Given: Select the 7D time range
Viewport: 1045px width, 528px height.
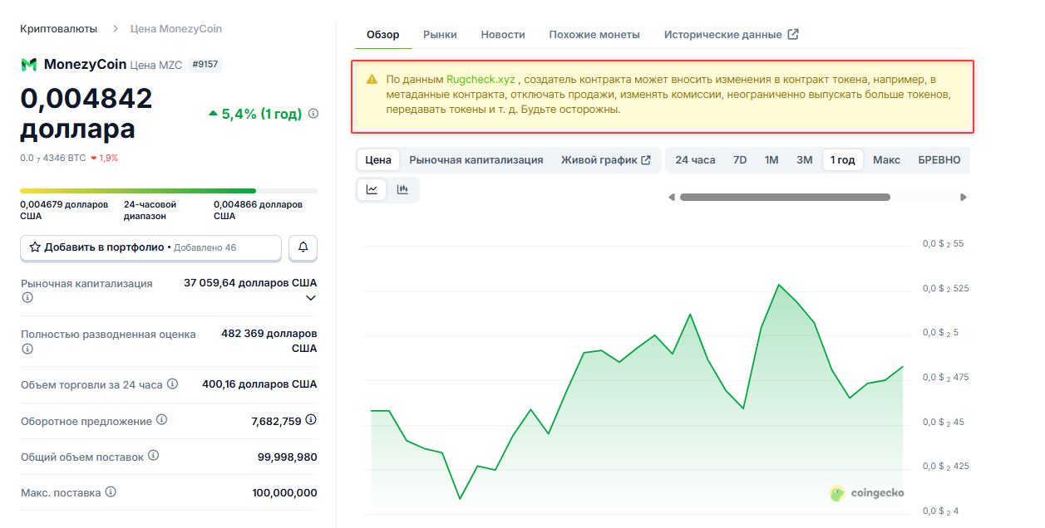Looking at the screenshot, I should coord(739,159).
